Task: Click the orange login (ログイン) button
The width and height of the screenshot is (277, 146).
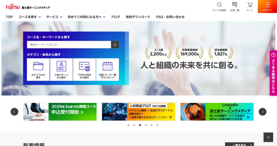Action: coord(267,6)
